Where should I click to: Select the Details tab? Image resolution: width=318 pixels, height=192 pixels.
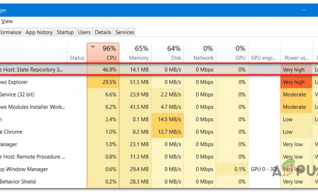coord(103,32)
